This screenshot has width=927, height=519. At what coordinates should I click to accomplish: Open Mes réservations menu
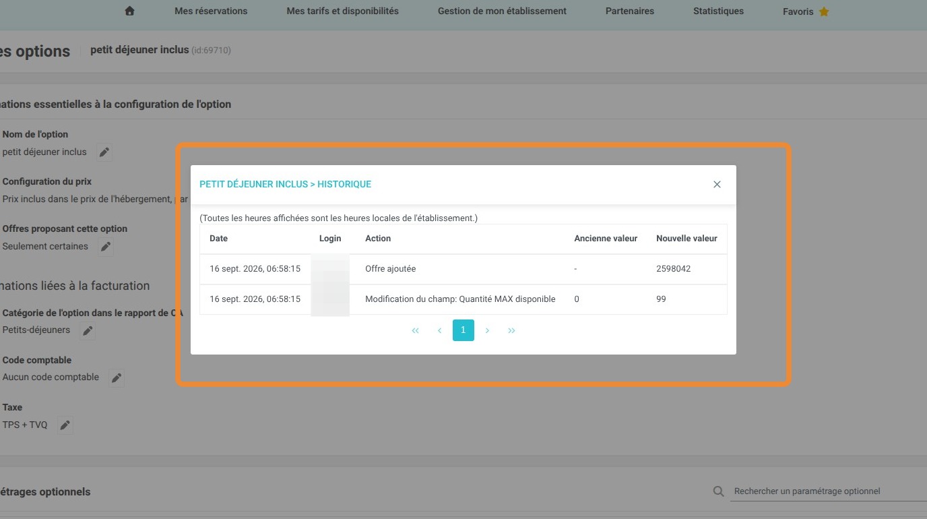[211, 11]
